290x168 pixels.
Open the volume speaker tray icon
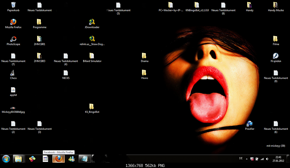pyautogui.click(x=267, y=159)
